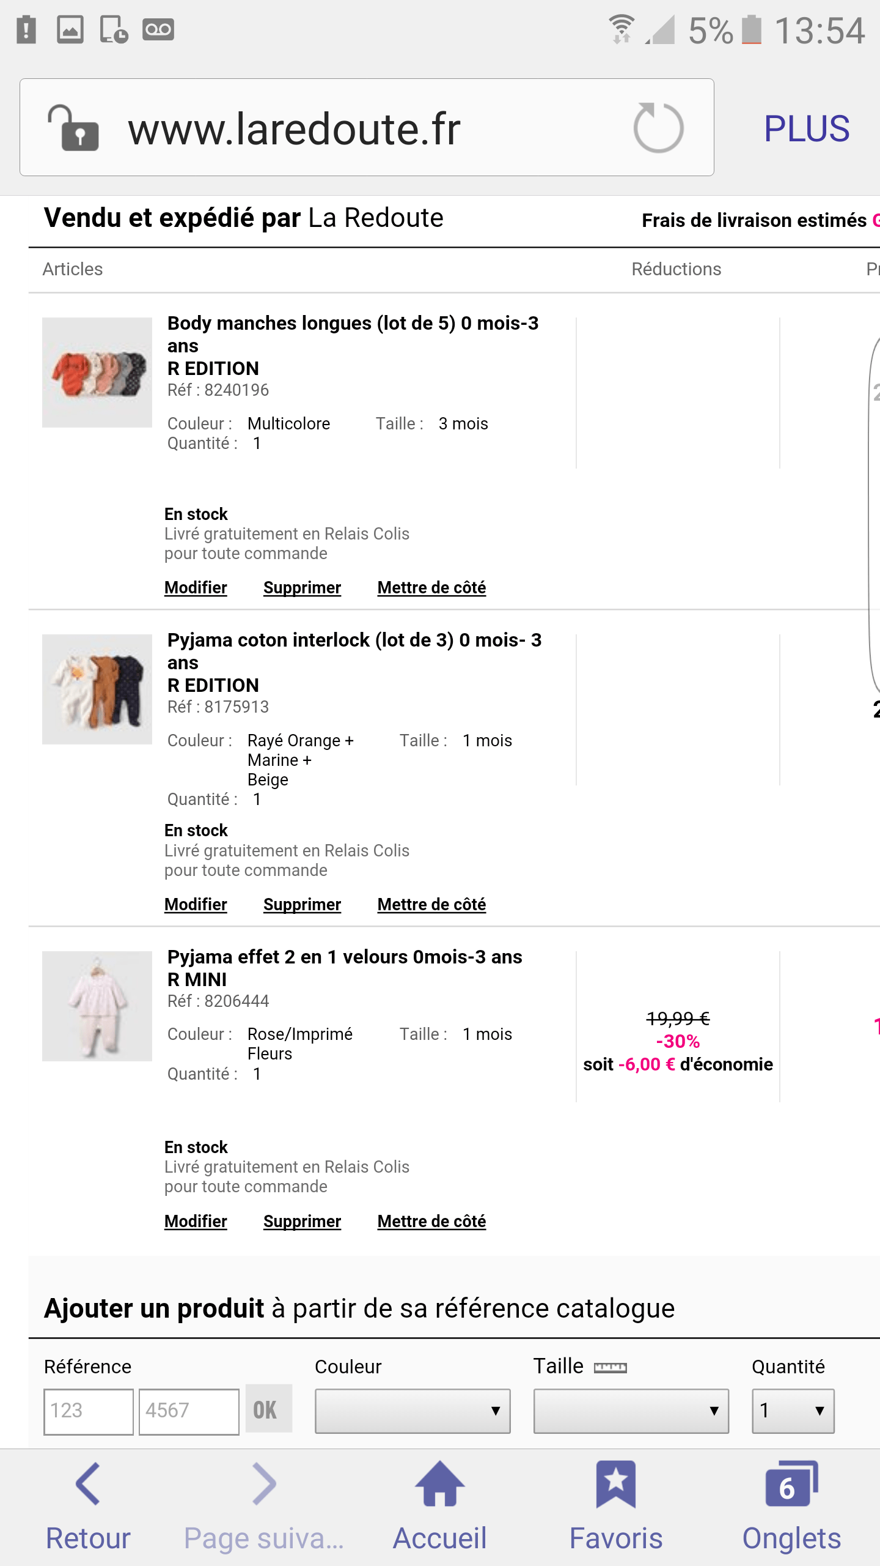Focus the first Référence field (123)
This screenshot has height=1566, width=880.
(x=89, y=1411)
